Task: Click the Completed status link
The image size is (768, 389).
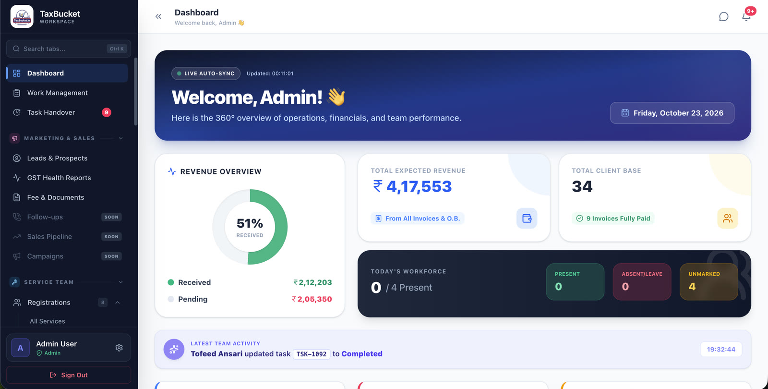Action: tap(362, 354)
